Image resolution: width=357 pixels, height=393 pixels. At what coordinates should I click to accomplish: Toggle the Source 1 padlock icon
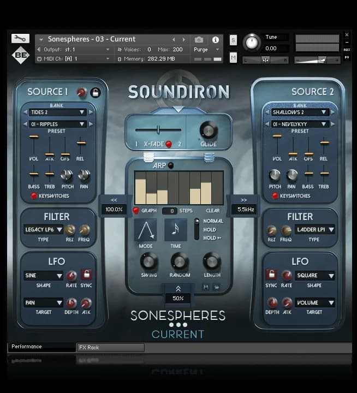(96, 92)
